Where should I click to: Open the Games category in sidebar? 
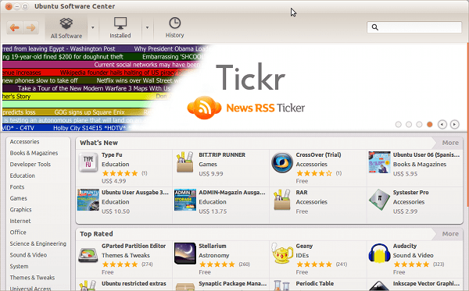18,198
